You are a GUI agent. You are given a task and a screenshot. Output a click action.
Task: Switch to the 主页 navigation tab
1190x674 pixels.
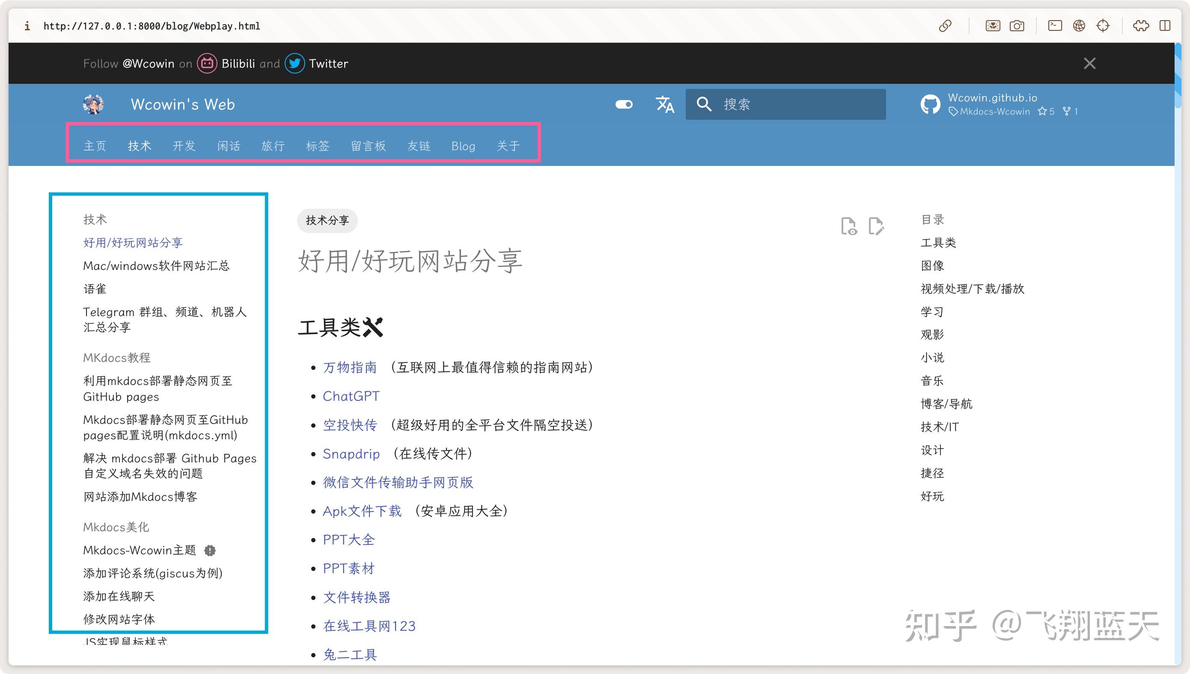tap(95, 146)
